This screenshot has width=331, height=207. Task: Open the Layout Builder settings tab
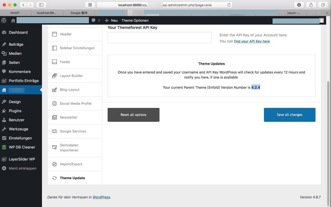(x=75, y=76)
